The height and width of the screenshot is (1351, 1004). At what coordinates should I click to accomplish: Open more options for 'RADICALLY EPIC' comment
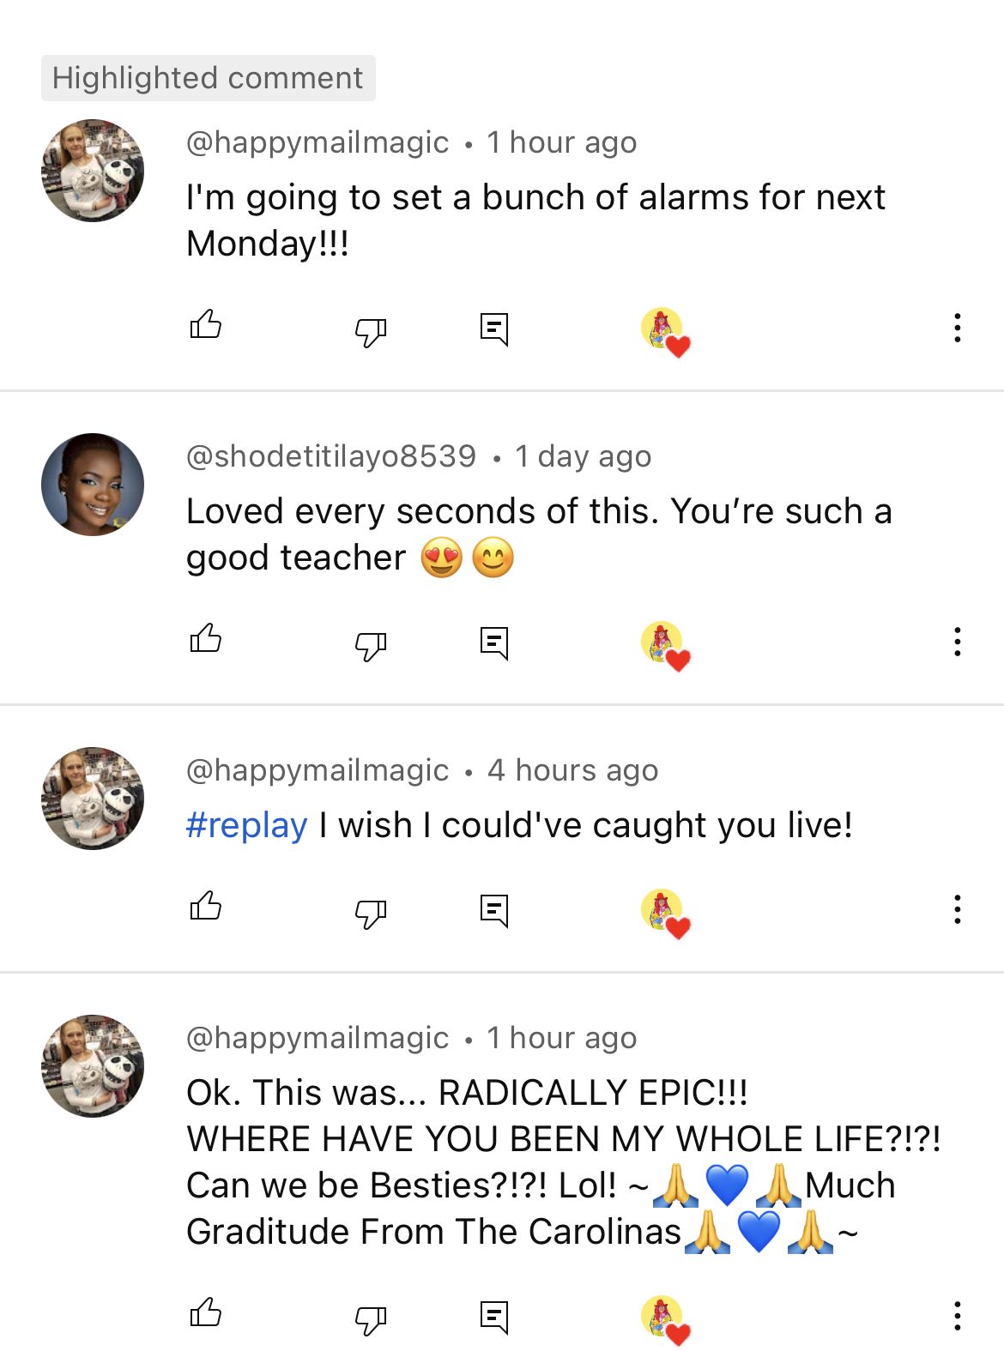957,1317
